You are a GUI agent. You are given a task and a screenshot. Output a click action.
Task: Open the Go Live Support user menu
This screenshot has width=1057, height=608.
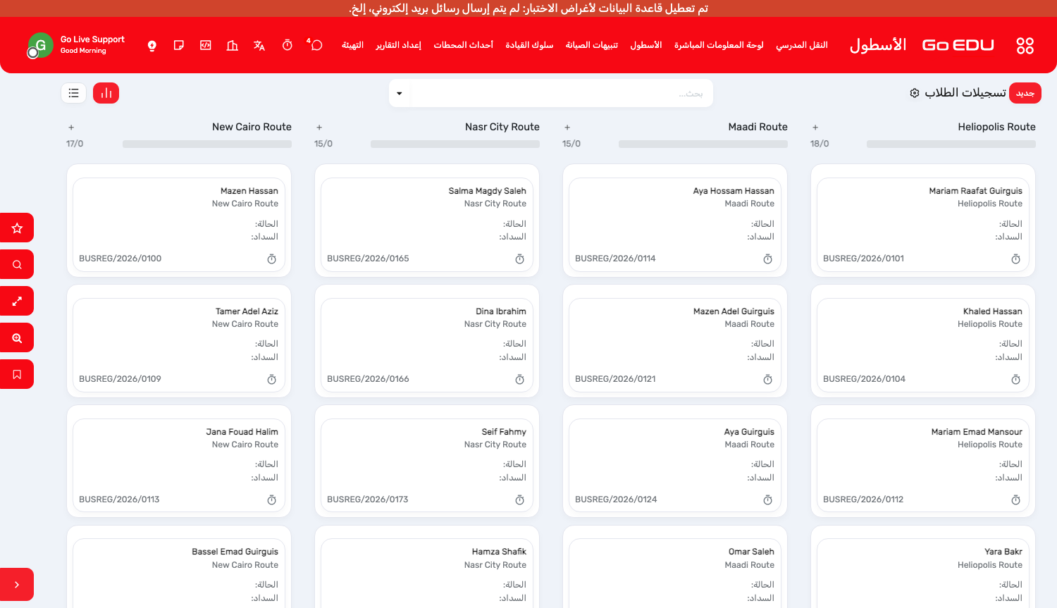point(76,45)
